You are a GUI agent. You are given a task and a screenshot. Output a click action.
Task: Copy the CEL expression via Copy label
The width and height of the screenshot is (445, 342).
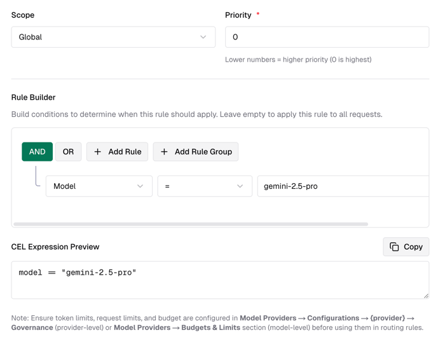click(413, 247)
